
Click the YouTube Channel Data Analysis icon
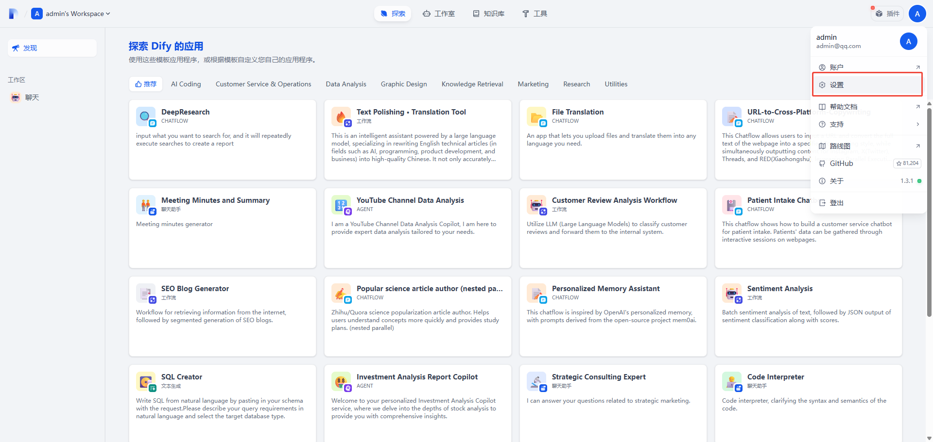click(x=341, y=205)
